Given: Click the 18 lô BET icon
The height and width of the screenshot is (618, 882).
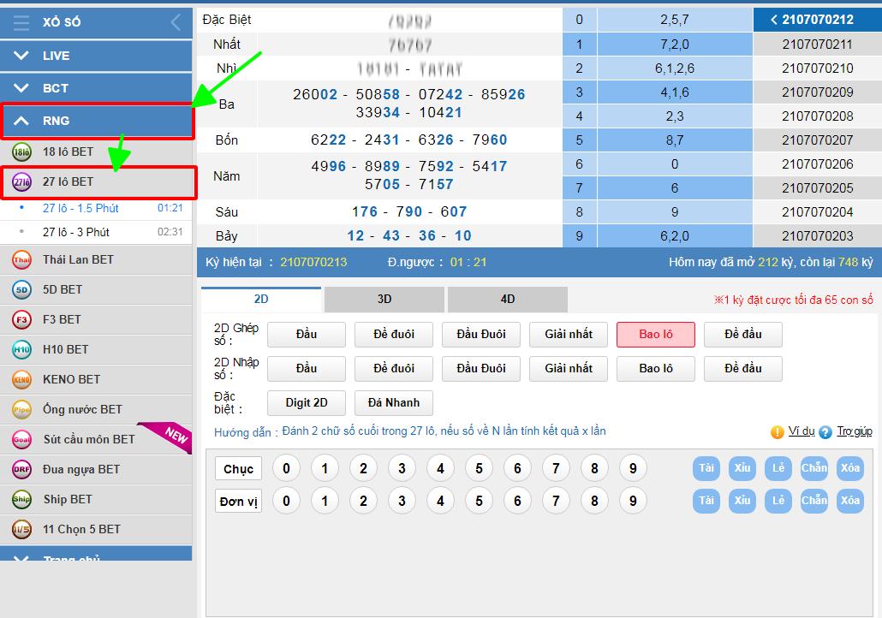Looking at the screenshot, I should tap(21, 152).
